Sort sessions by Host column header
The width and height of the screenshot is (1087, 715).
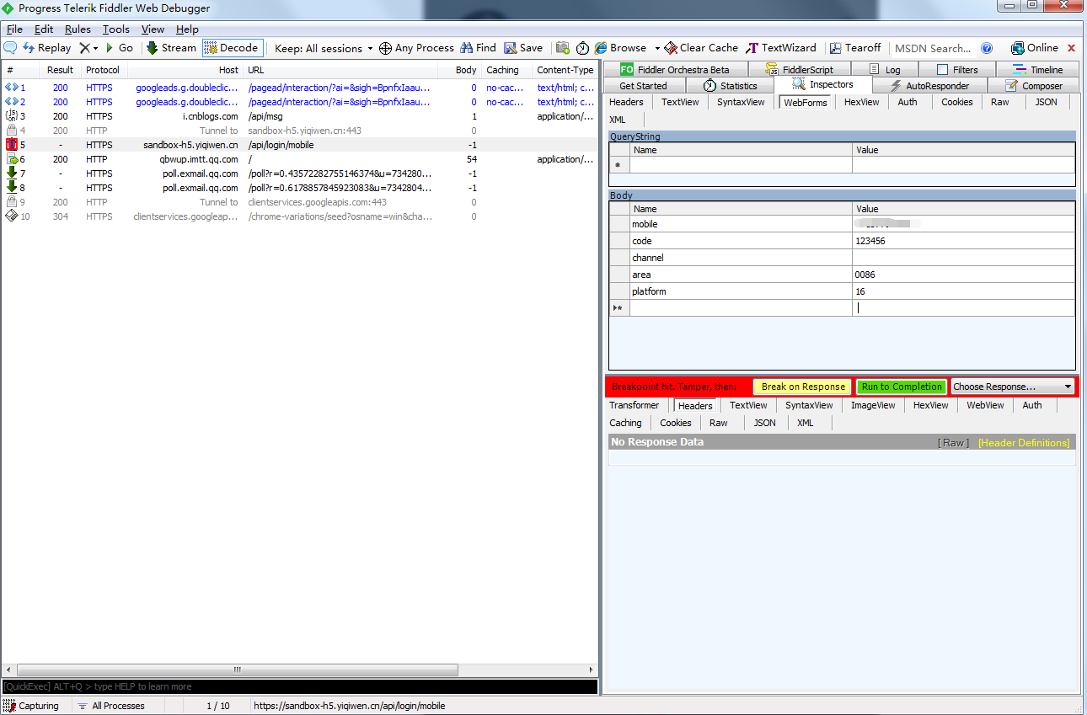tap(184, 70)
